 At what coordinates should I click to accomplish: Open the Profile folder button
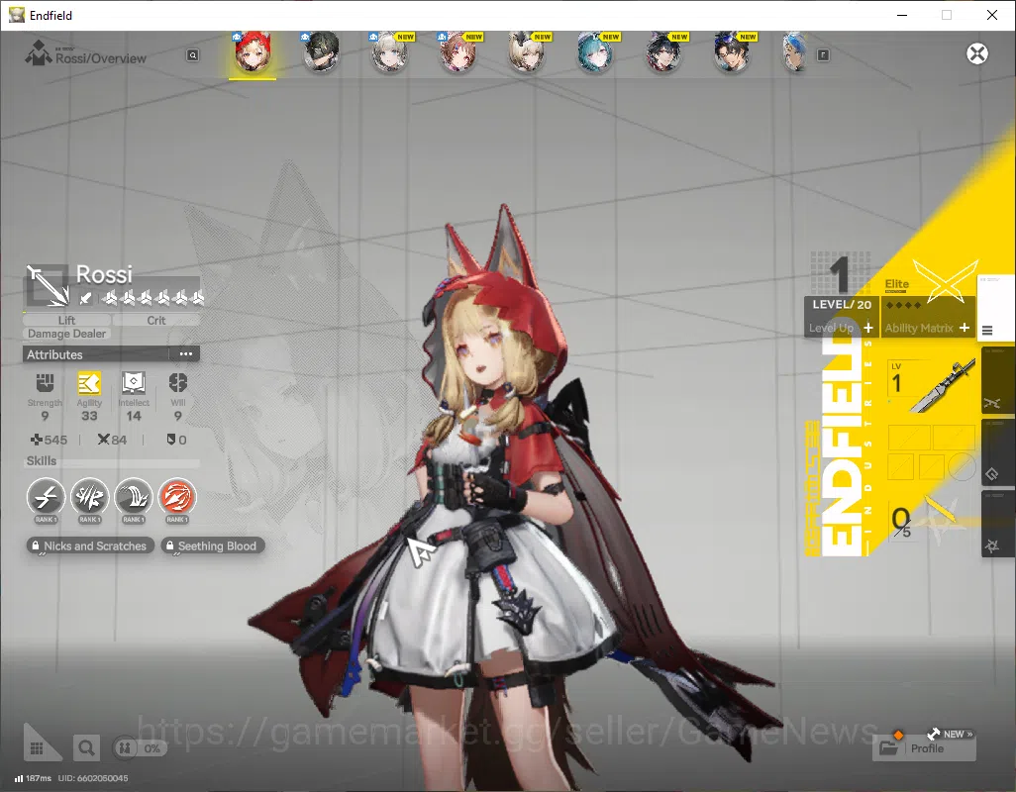pos(924,748)
